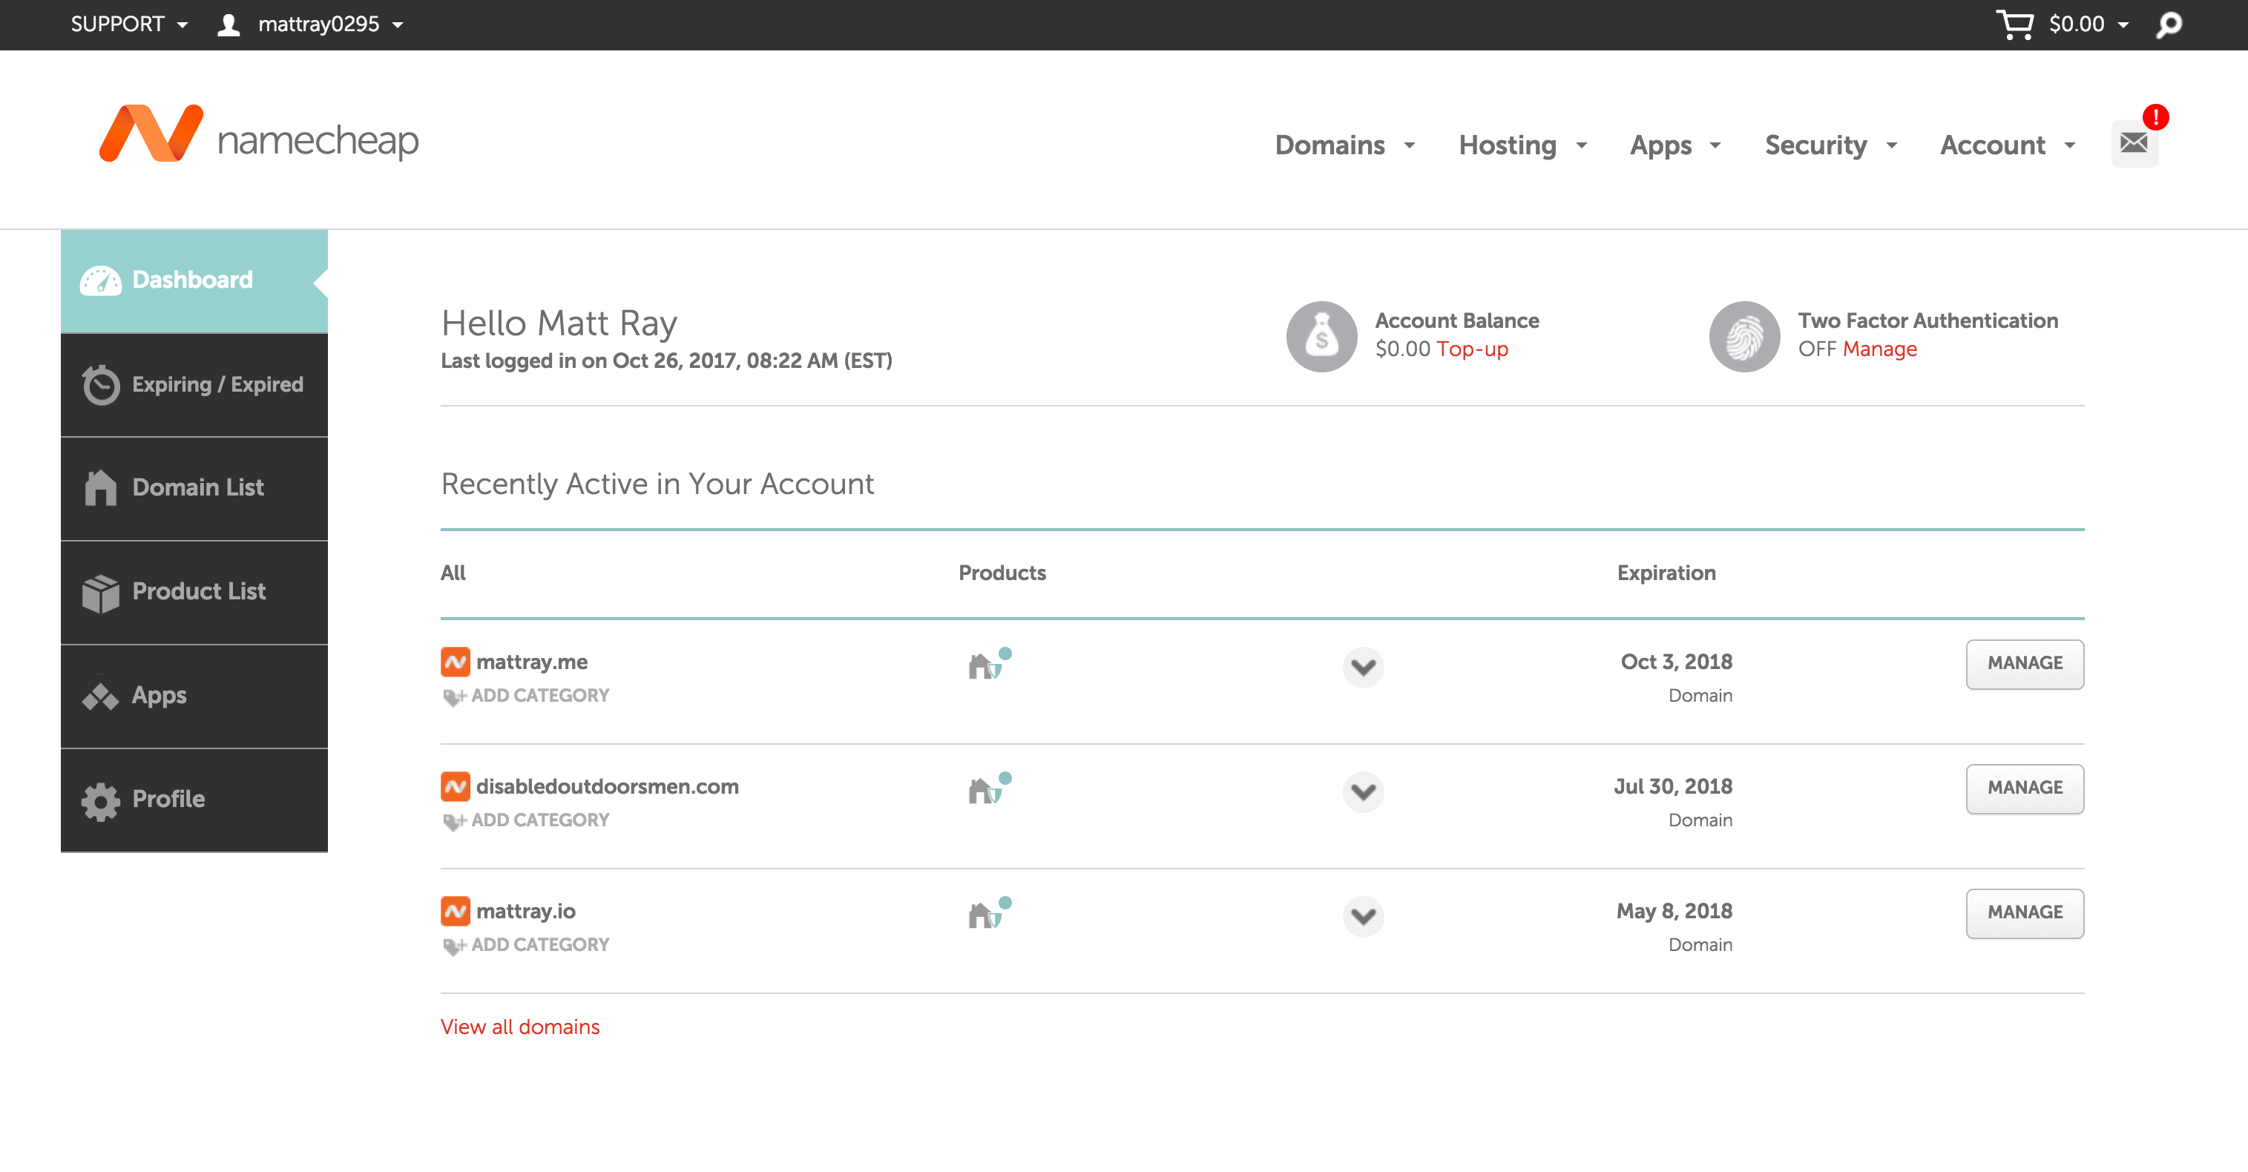Click the Product List box icon
Screen dimensions: 2248x1172
click(x=100, y=593)
